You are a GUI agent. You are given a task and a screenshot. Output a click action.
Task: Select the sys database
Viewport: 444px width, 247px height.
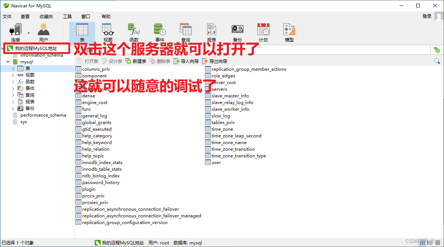[24, 122]
